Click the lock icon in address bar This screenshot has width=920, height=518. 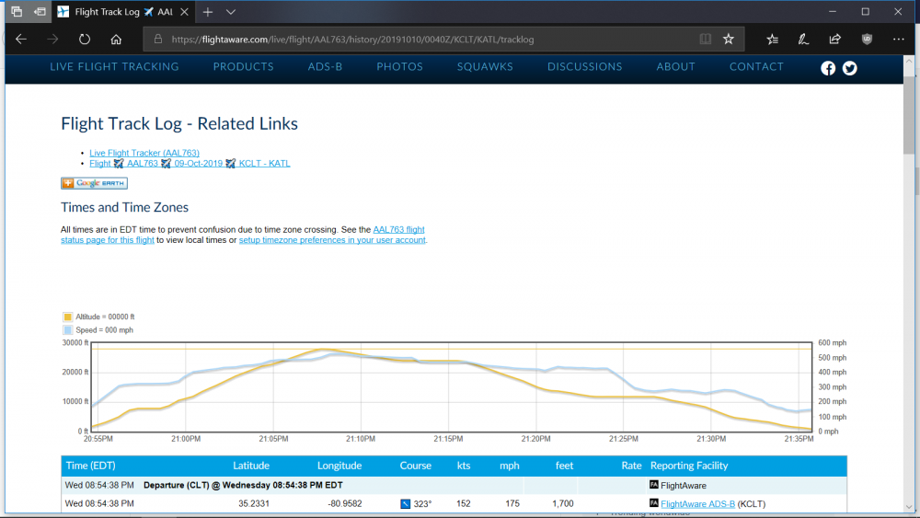158,40
